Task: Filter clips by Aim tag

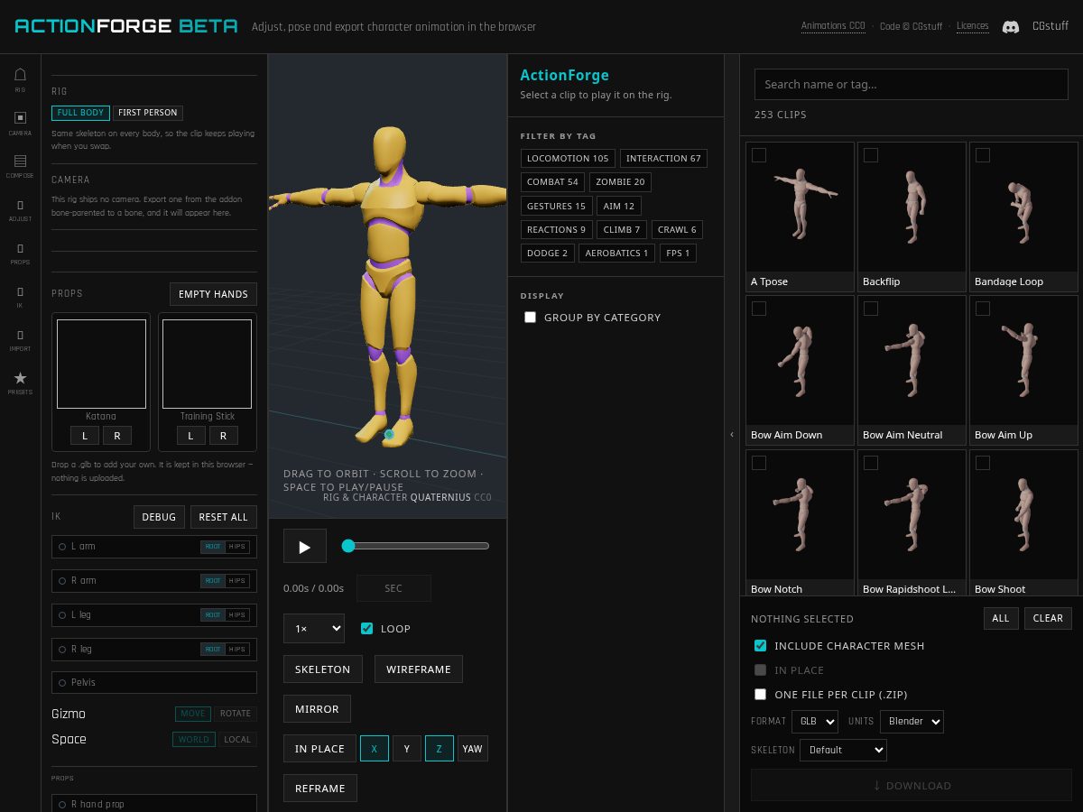Action: coord(619,206)
